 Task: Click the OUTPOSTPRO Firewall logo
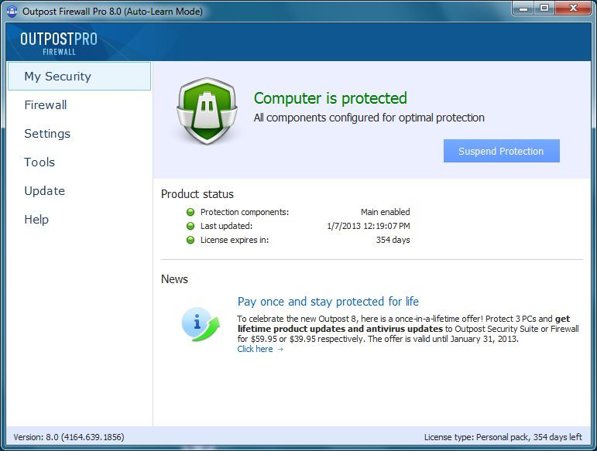tap(59, 43)
